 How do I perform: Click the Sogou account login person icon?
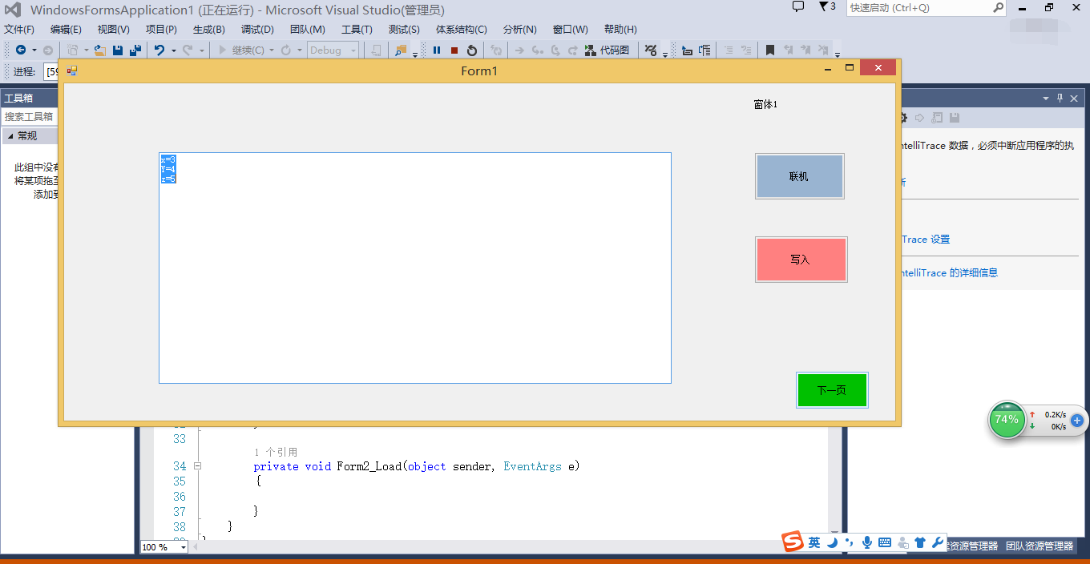(903, 542)
